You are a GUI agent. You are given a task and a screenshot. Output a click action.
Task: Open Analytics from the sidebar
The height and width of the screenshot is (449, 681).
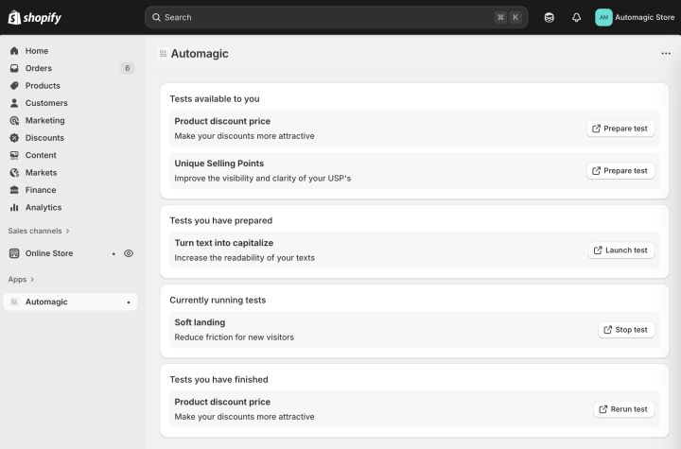[x=43, y=207]
